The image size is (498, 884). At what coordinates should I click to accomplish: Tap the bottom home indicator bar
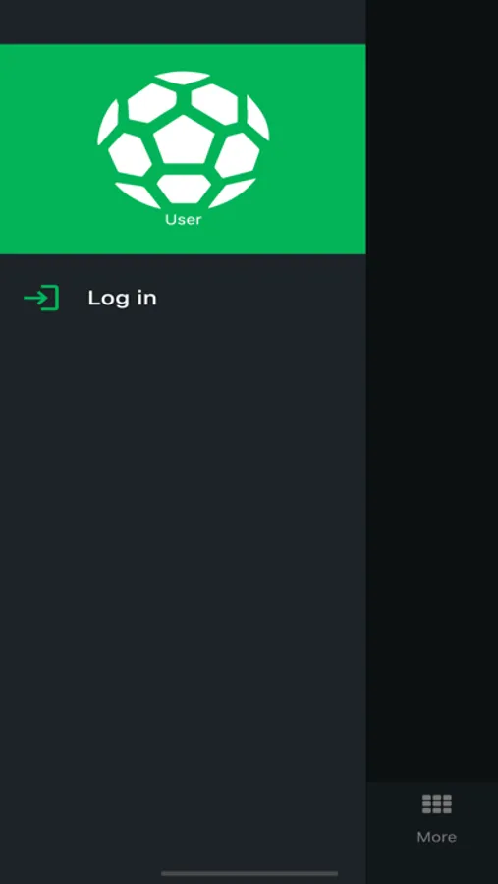point(249,874)
